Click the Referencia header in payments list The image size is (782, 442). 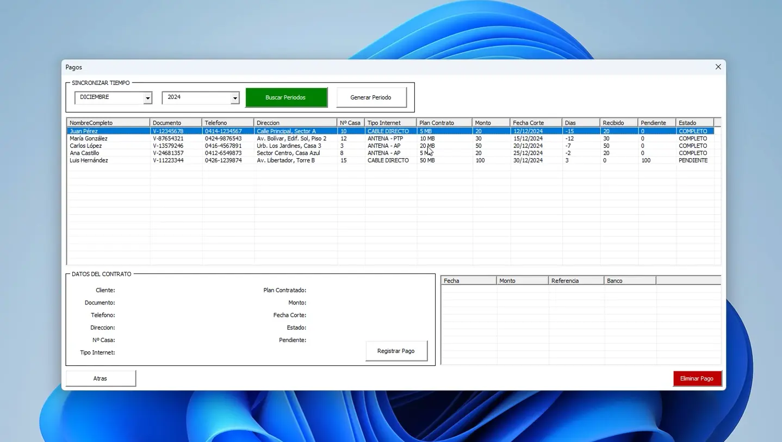pyautogui.click(x=576, y=281)
